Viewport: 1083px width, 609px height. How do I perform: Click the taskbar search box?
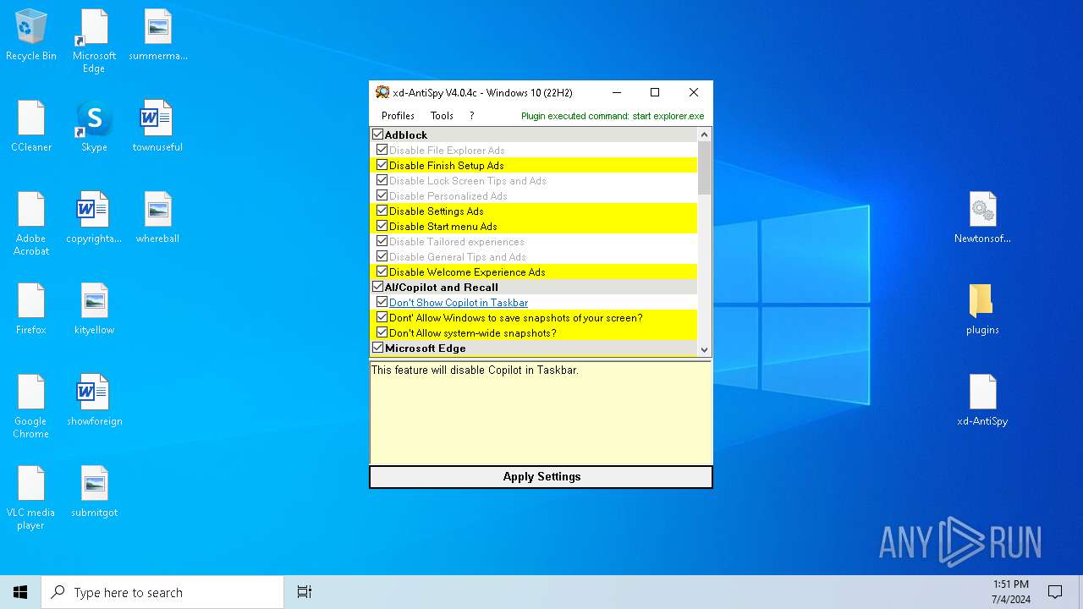tap(162, 592)
